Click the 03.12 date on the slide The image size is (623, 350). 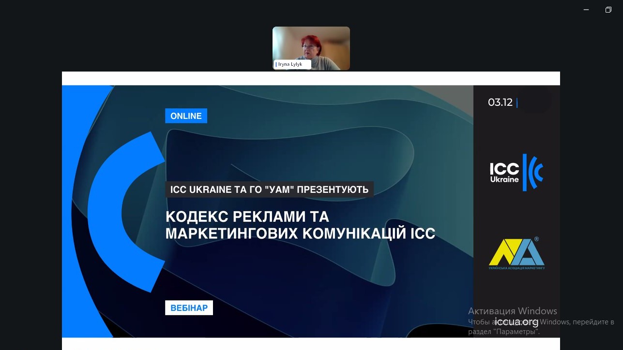(x=500, y=102)
